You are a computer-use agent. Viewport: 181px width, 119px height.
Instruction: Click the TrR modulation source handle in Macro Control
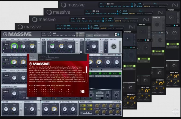[90, 109]
